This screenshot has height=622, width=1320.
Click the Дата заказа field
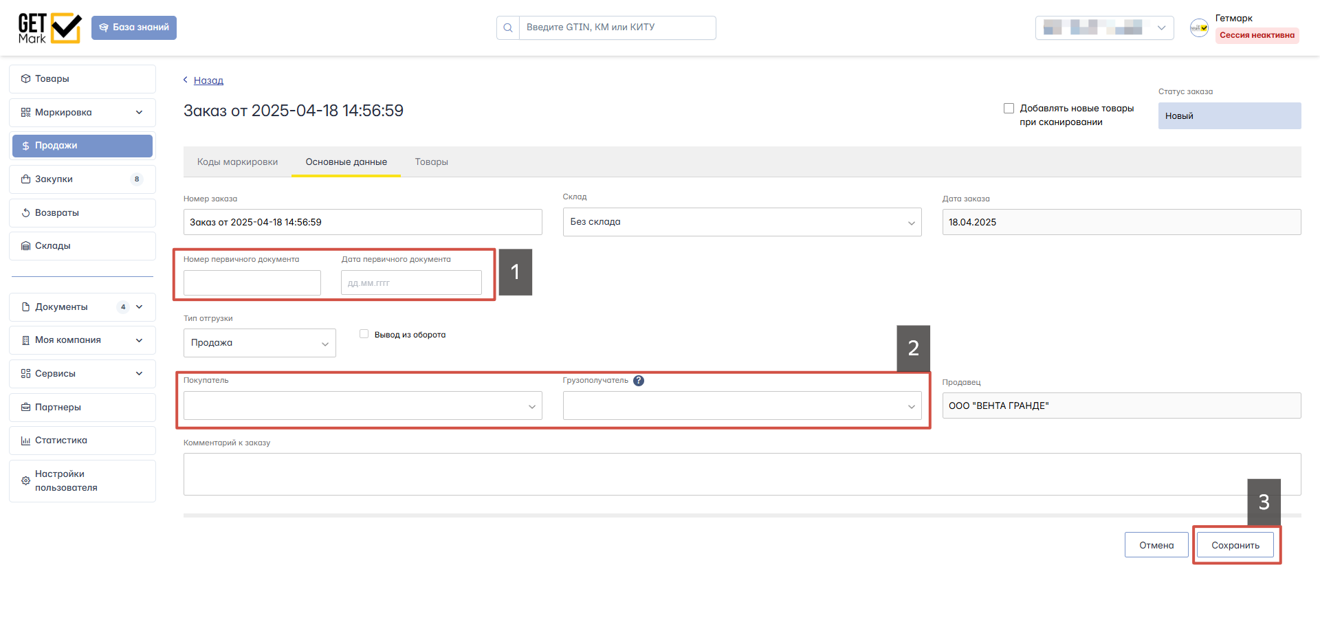point(1121,222)
